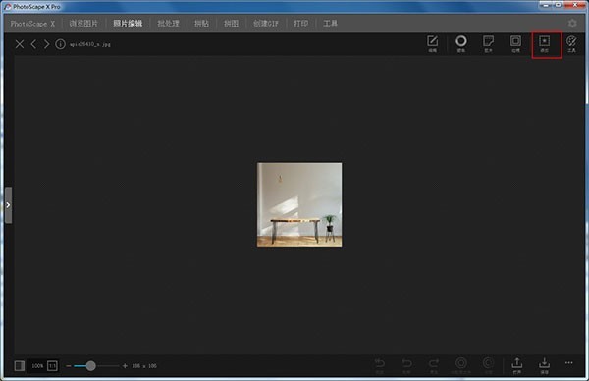This screenshot has height=381, width=589.
Task: Open the circle color tool panel
Action: point(461,44)
